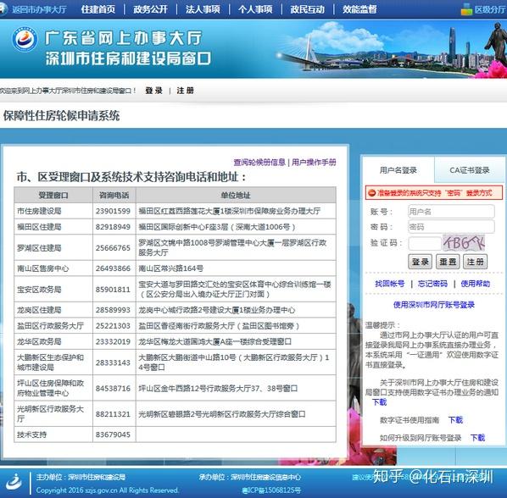This screenshot has height=498, width=507.
Task: Open the 法人事项 menu
Action: (x=203, y=9)
